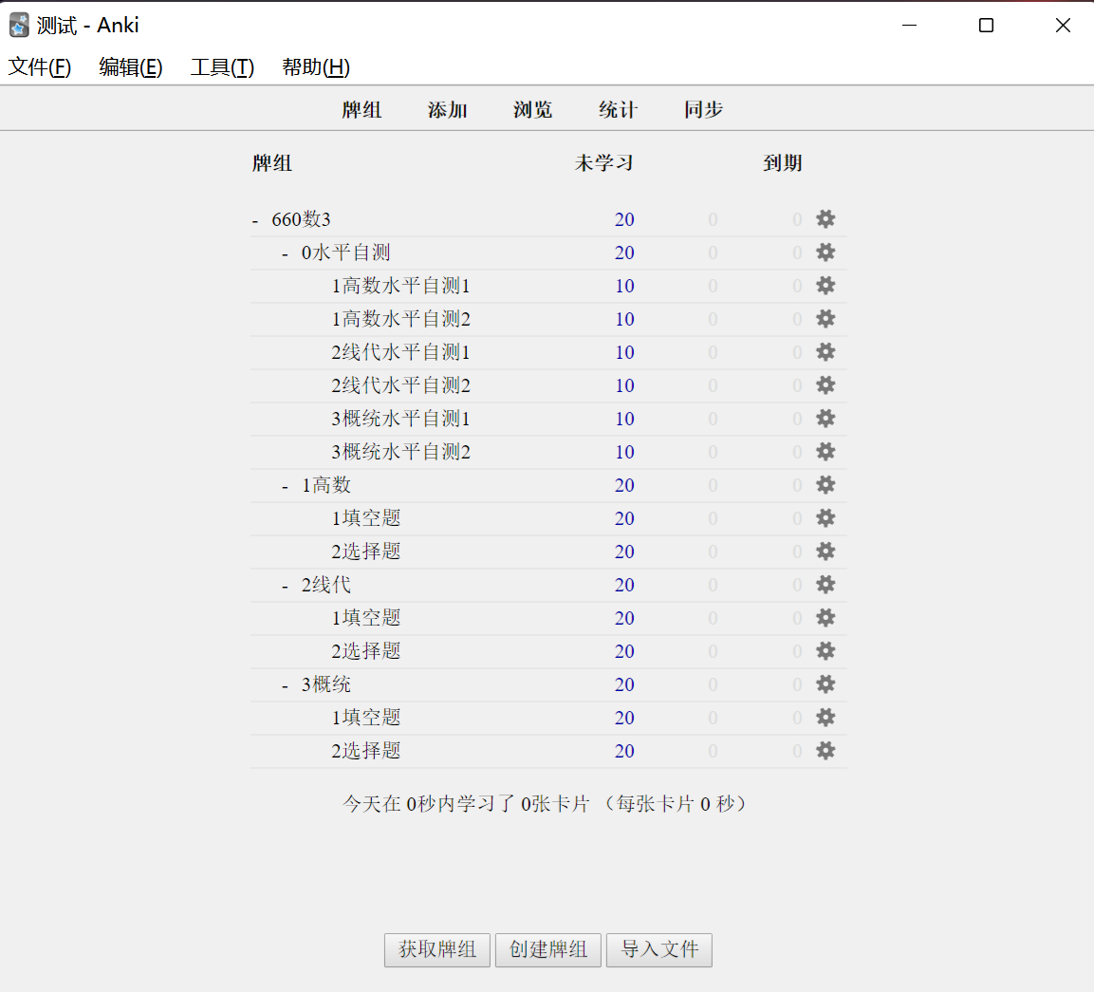
Task: Collapse the 660数3 deck
Action: 255,220
